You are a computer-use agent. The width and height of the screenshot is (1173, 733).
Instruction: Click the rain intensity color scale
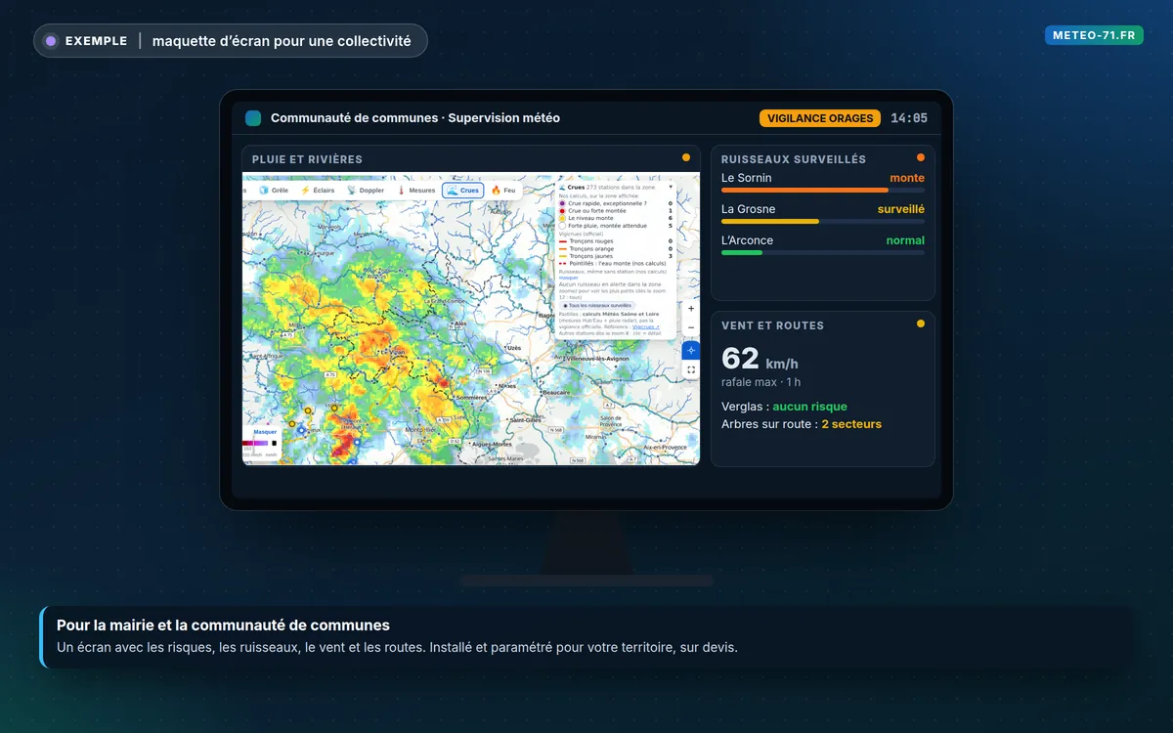point(255,443)
